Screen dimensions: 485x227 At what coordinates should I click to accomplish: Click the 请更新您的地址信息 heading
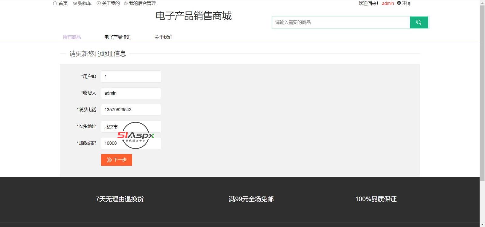coord(98,54)
